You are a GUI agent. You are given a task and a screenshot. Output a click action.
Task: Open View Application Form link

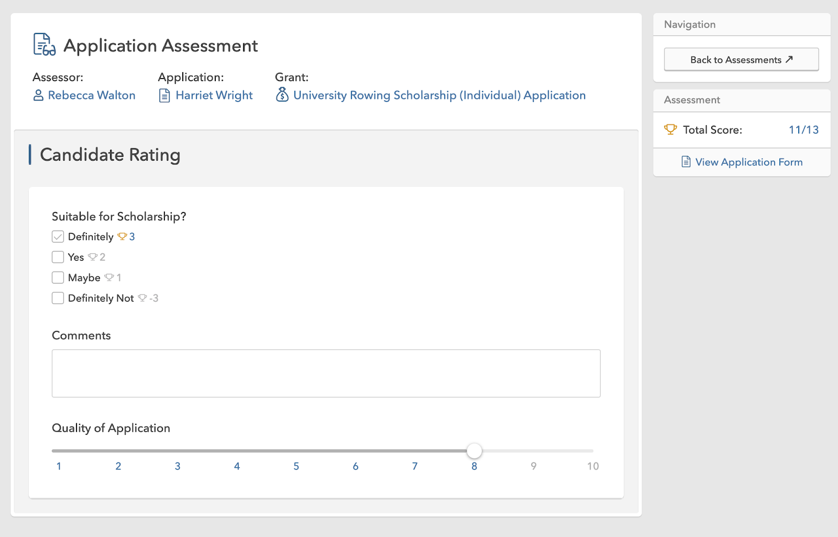coord(748,162)
